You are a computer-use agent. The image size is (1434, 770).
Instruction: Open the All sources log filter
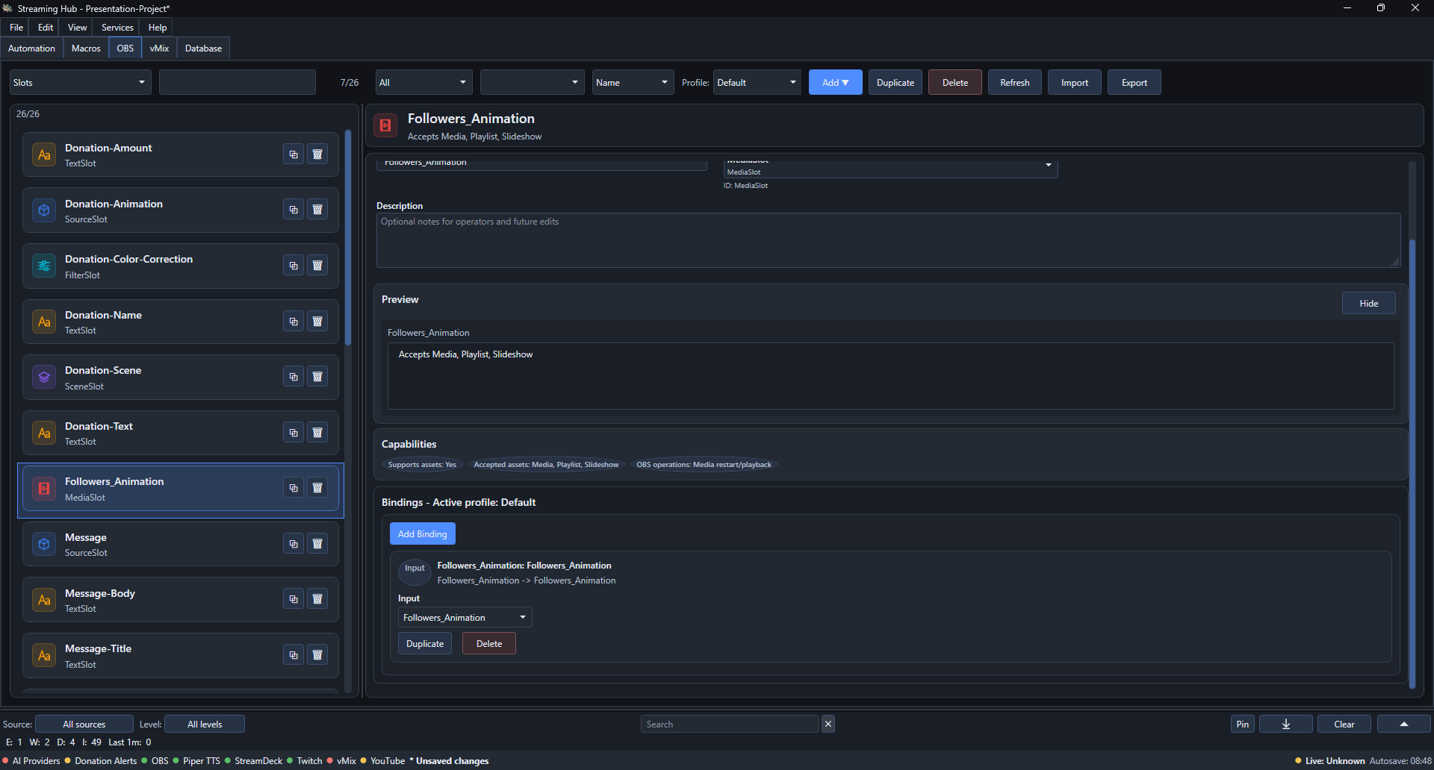(x=84, y=724)
